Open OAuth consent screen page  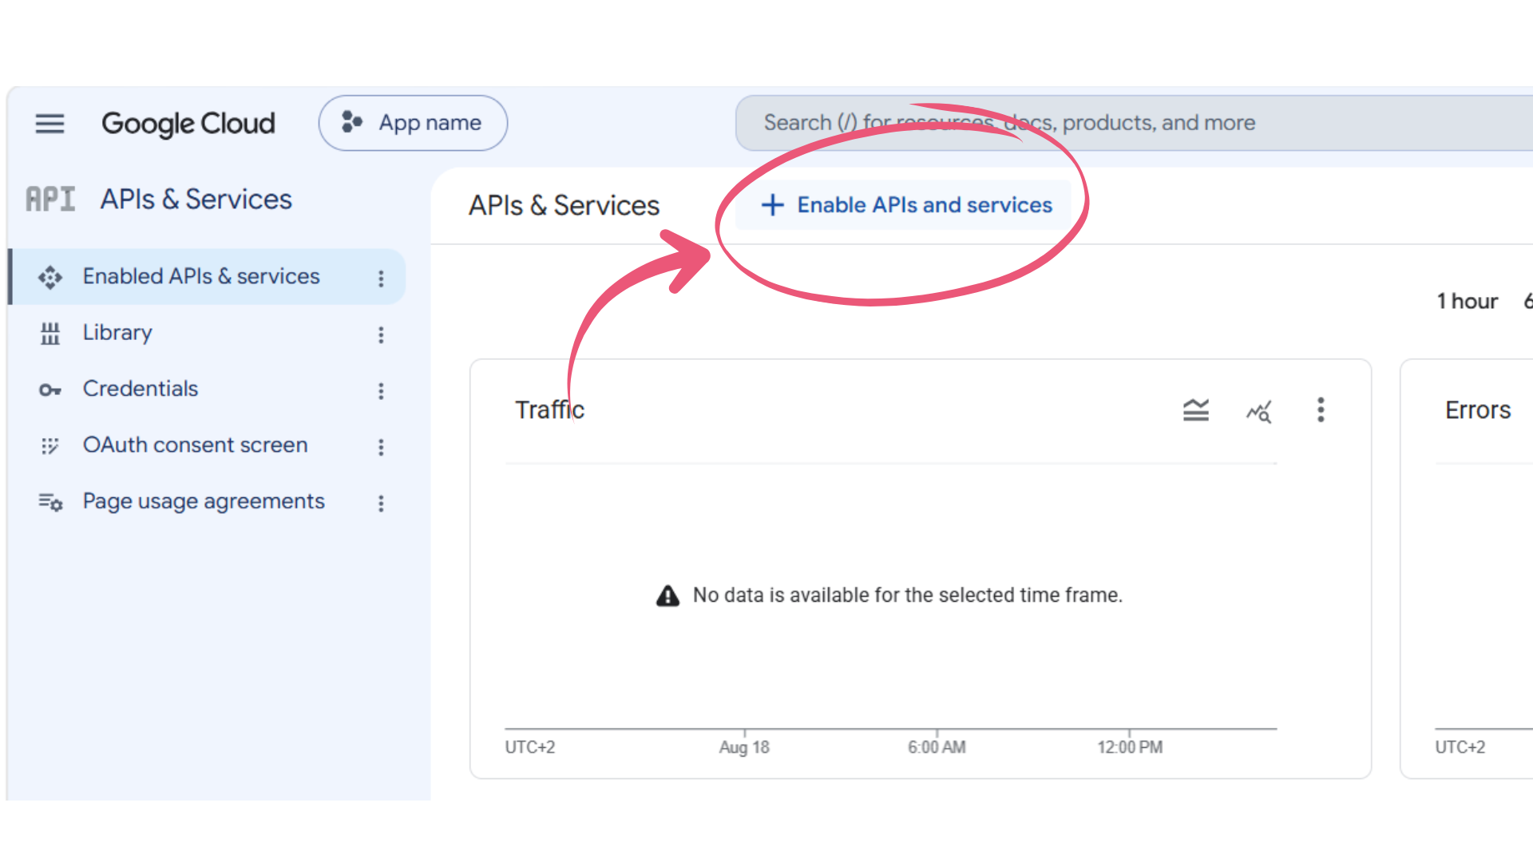tap(196, 445)
